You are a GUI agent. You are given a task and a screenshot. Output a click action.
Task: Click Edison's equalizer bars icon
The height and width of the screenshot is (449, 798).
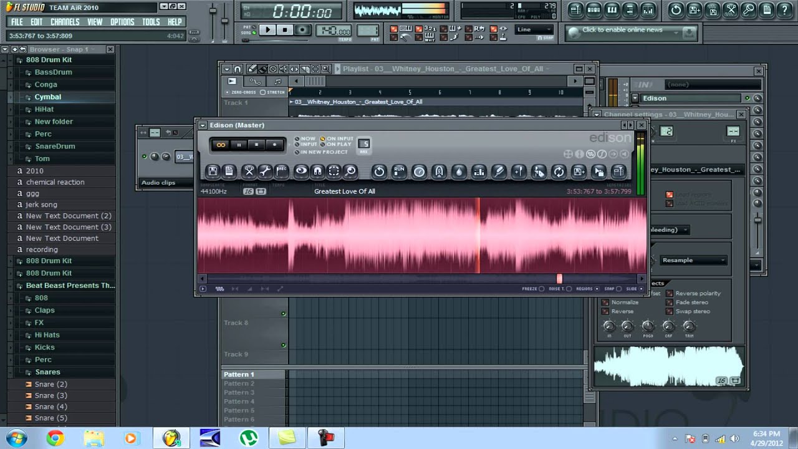coord(479,171)
